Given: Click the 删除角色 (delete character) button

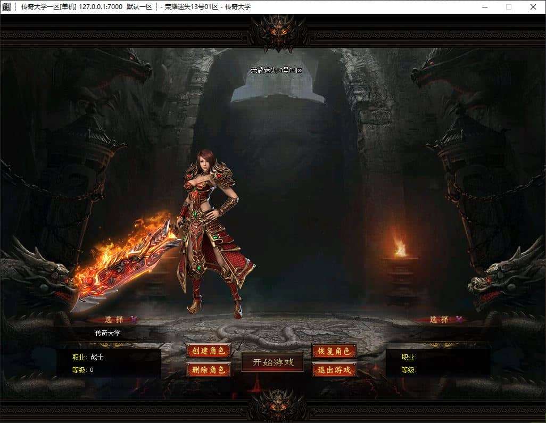Looking at the screenshot, I should pyautogui.click(x=209, y=369).
